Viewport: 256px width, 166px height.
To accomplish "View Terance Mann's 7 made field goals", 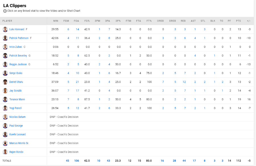I will click(68, 99).
